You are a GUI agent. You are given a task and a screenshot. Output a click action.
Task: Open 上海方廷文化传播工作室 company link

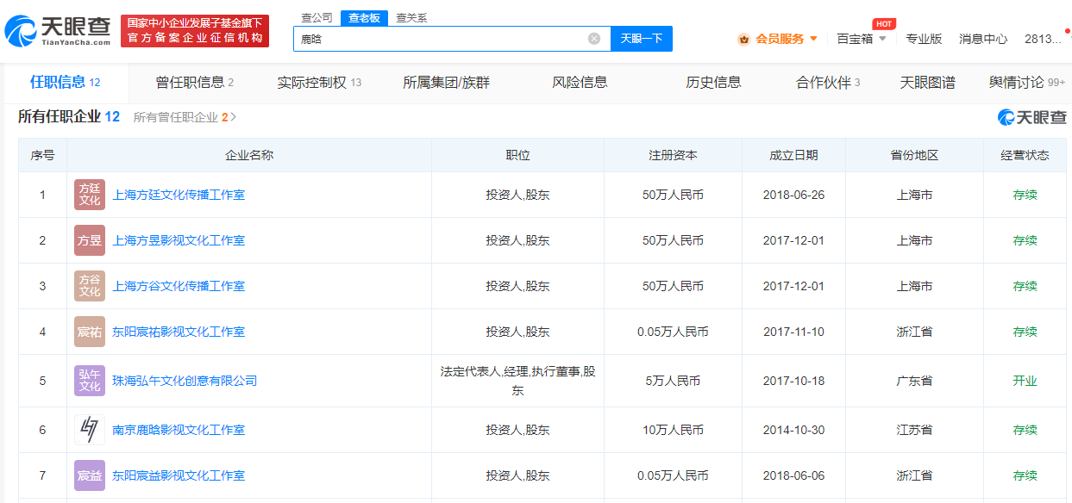coord(179,195)
